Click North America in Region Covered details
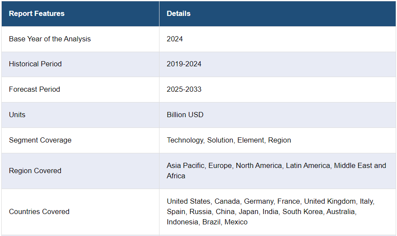This screenshot has width=397, height=236. [258, 165]
